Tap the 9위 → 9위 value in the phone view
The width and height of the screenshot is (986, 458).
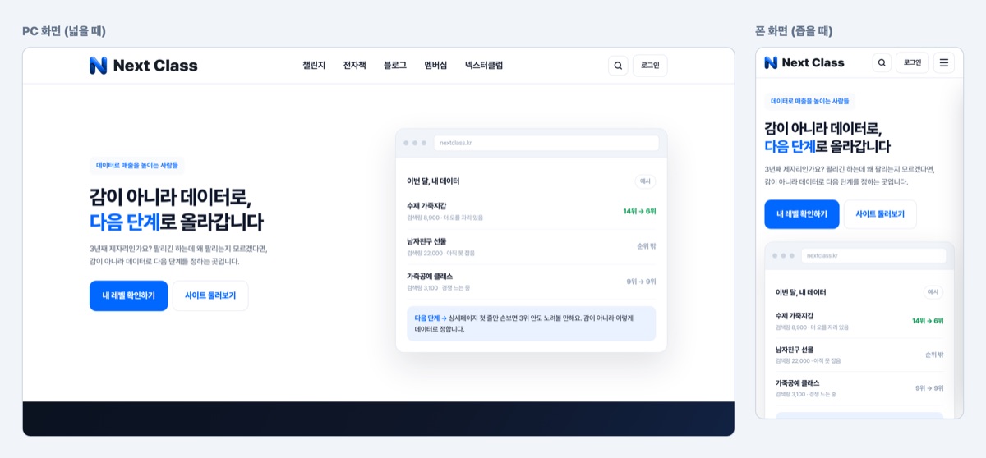point(929,388)
